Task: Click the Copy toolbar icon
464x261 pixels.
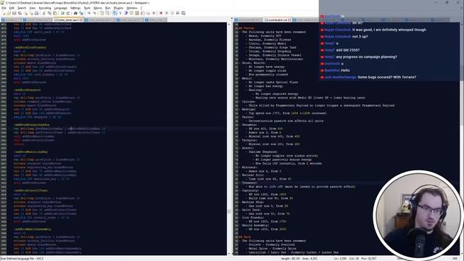Action: 49,13
